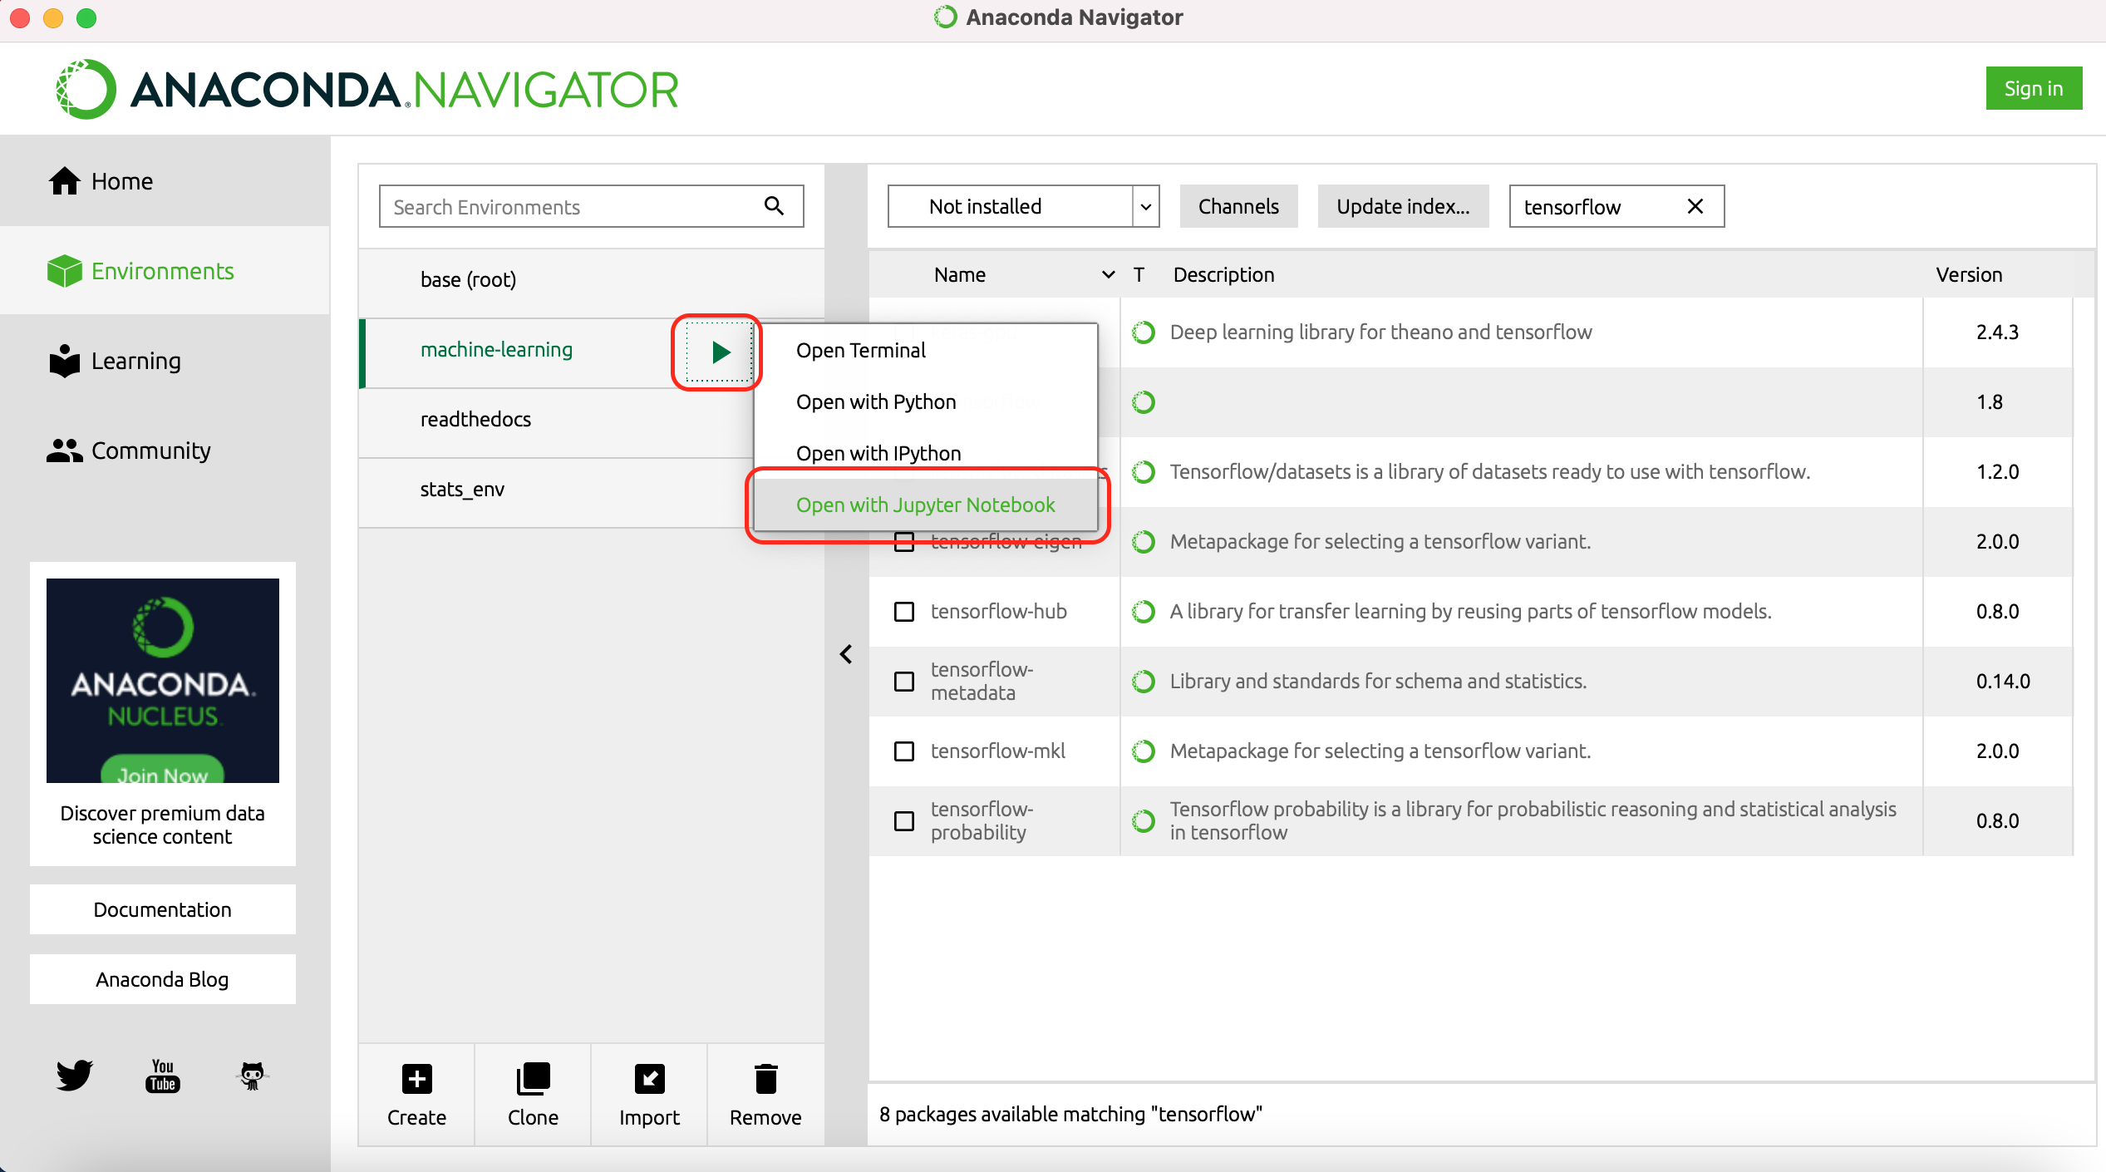Choose Open with IPython
Image resolution: width=2106 pixels, height=1172 pixels.
click(x=926, y=453)
